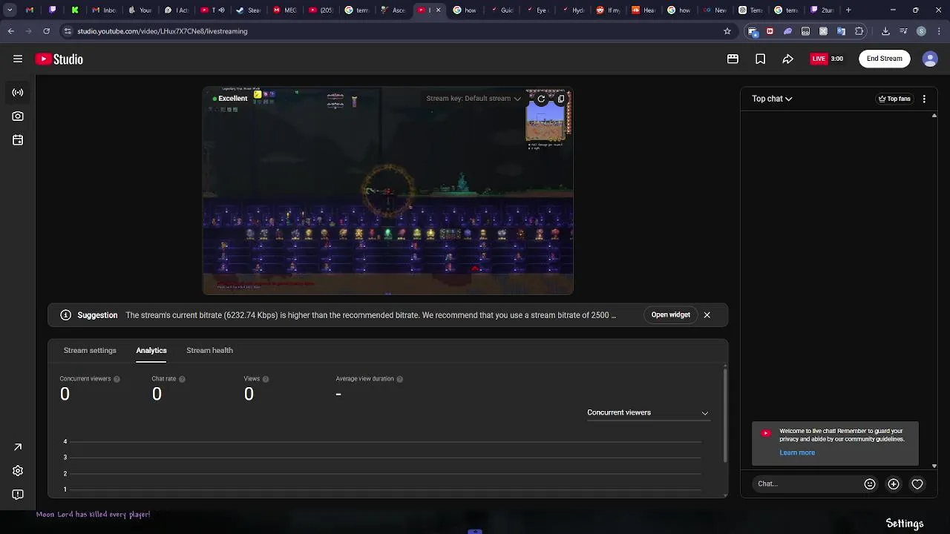
Task: Click the Settings label at bottom right
Action: click(905, 524)
